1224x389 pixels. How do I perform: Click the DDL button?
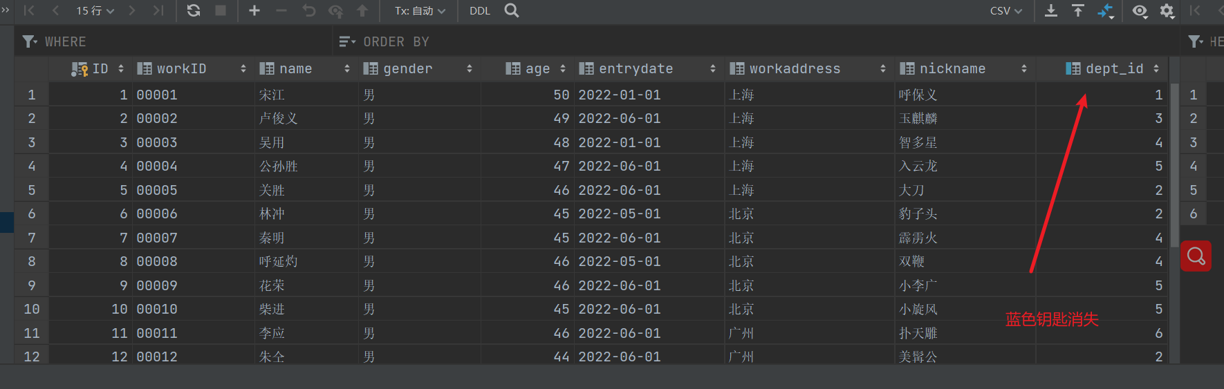pos(480,10)
